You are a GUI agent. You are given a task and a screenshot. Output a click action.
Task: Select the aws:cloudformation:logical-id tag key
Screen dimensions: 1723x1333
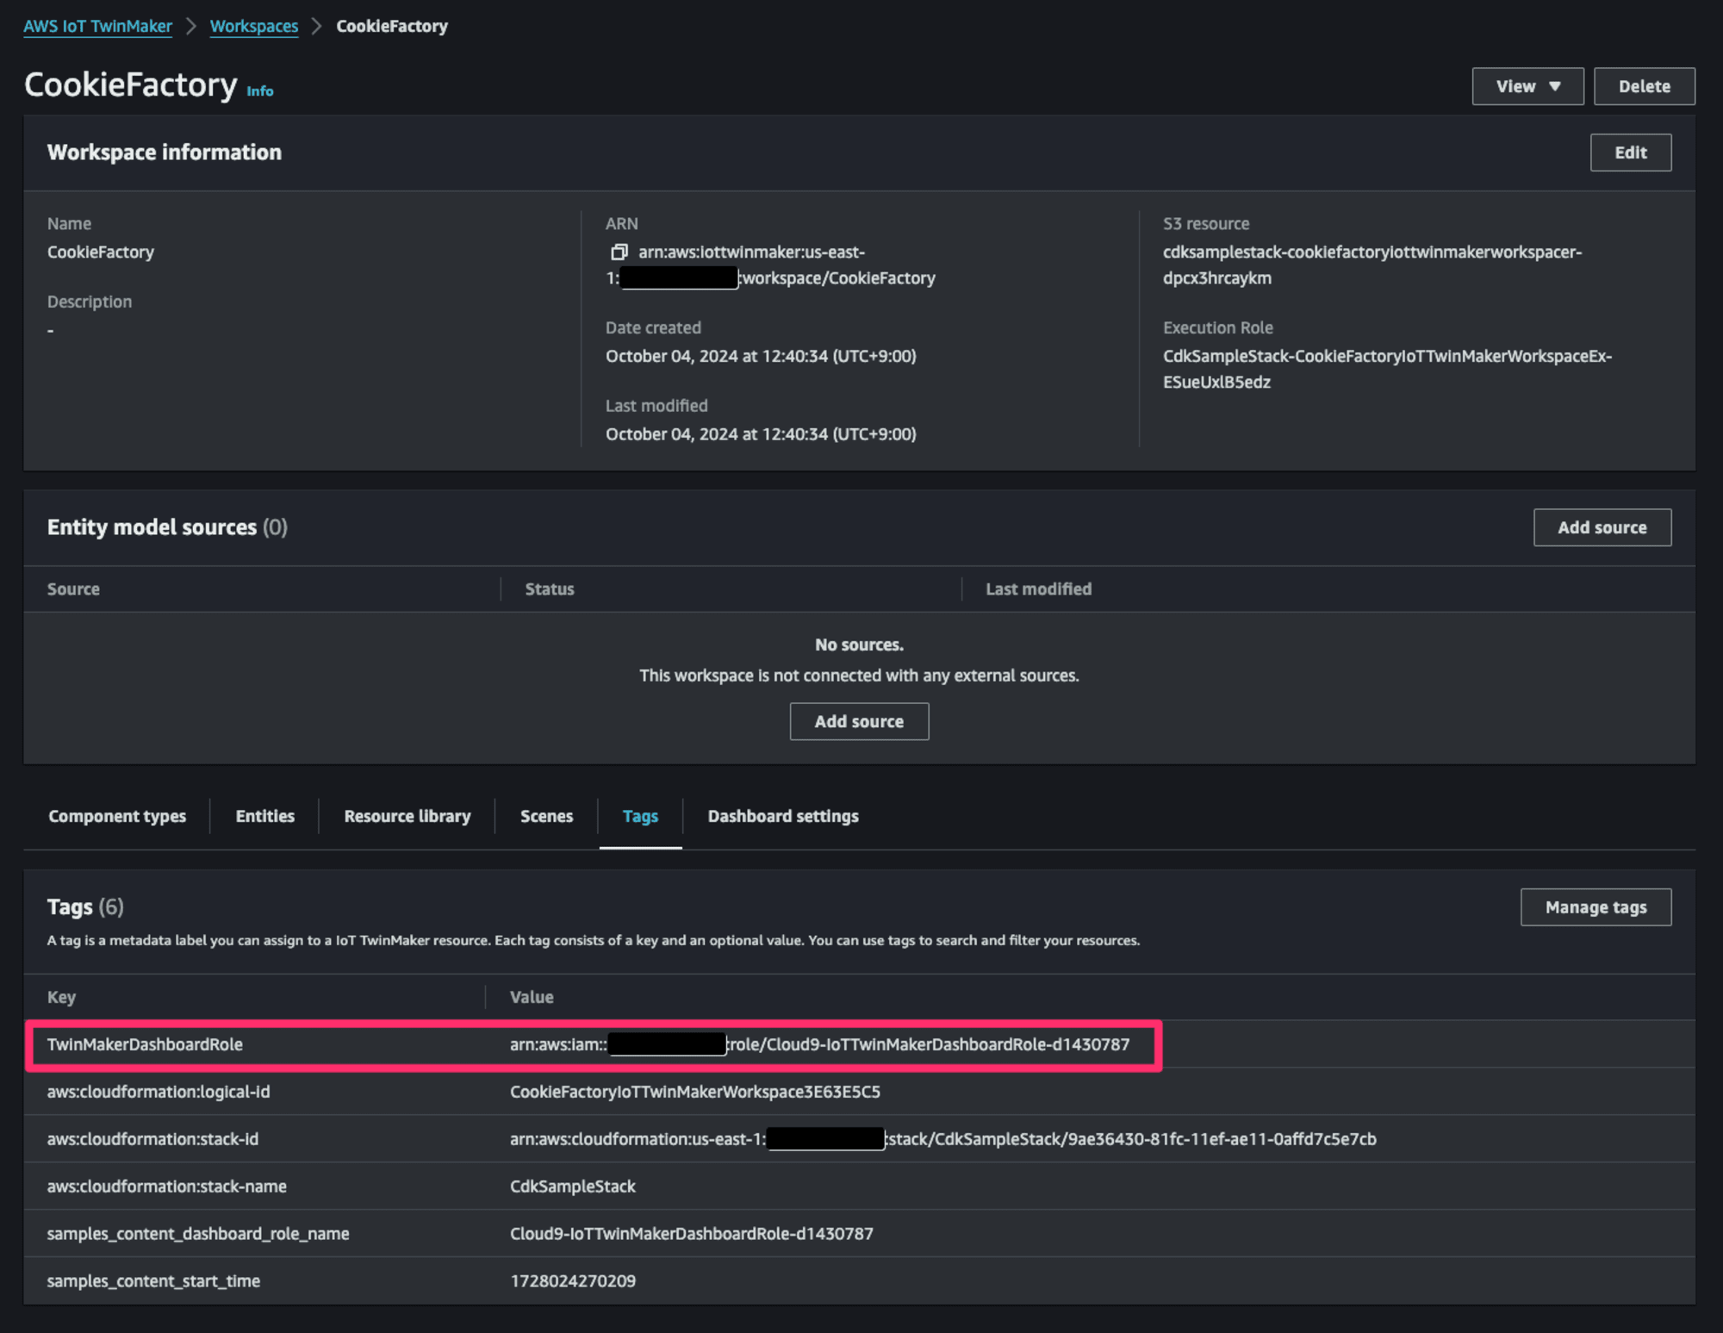(x=159, y=1092)
